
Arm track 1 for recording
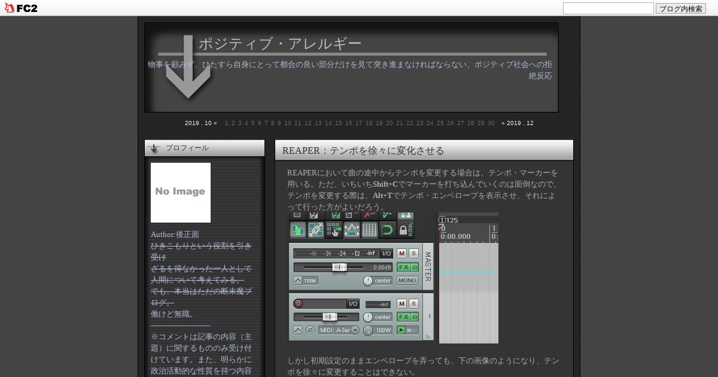pos(298,303)
